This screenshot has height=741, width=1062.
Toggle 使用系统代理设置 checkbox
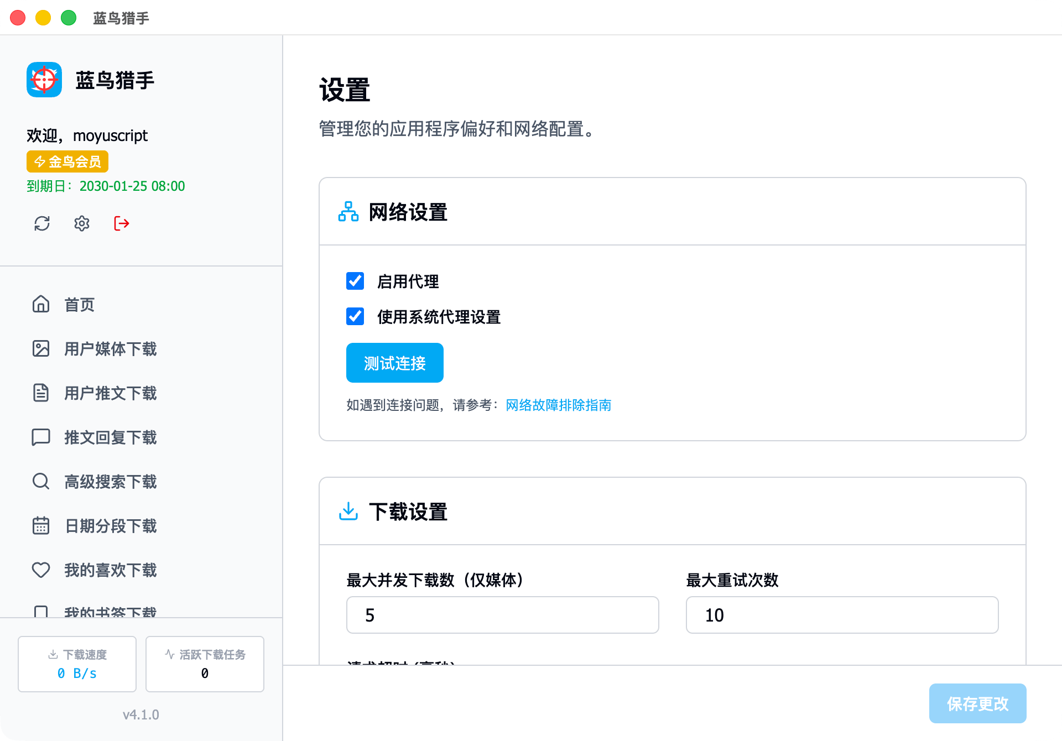click(355, 316)
